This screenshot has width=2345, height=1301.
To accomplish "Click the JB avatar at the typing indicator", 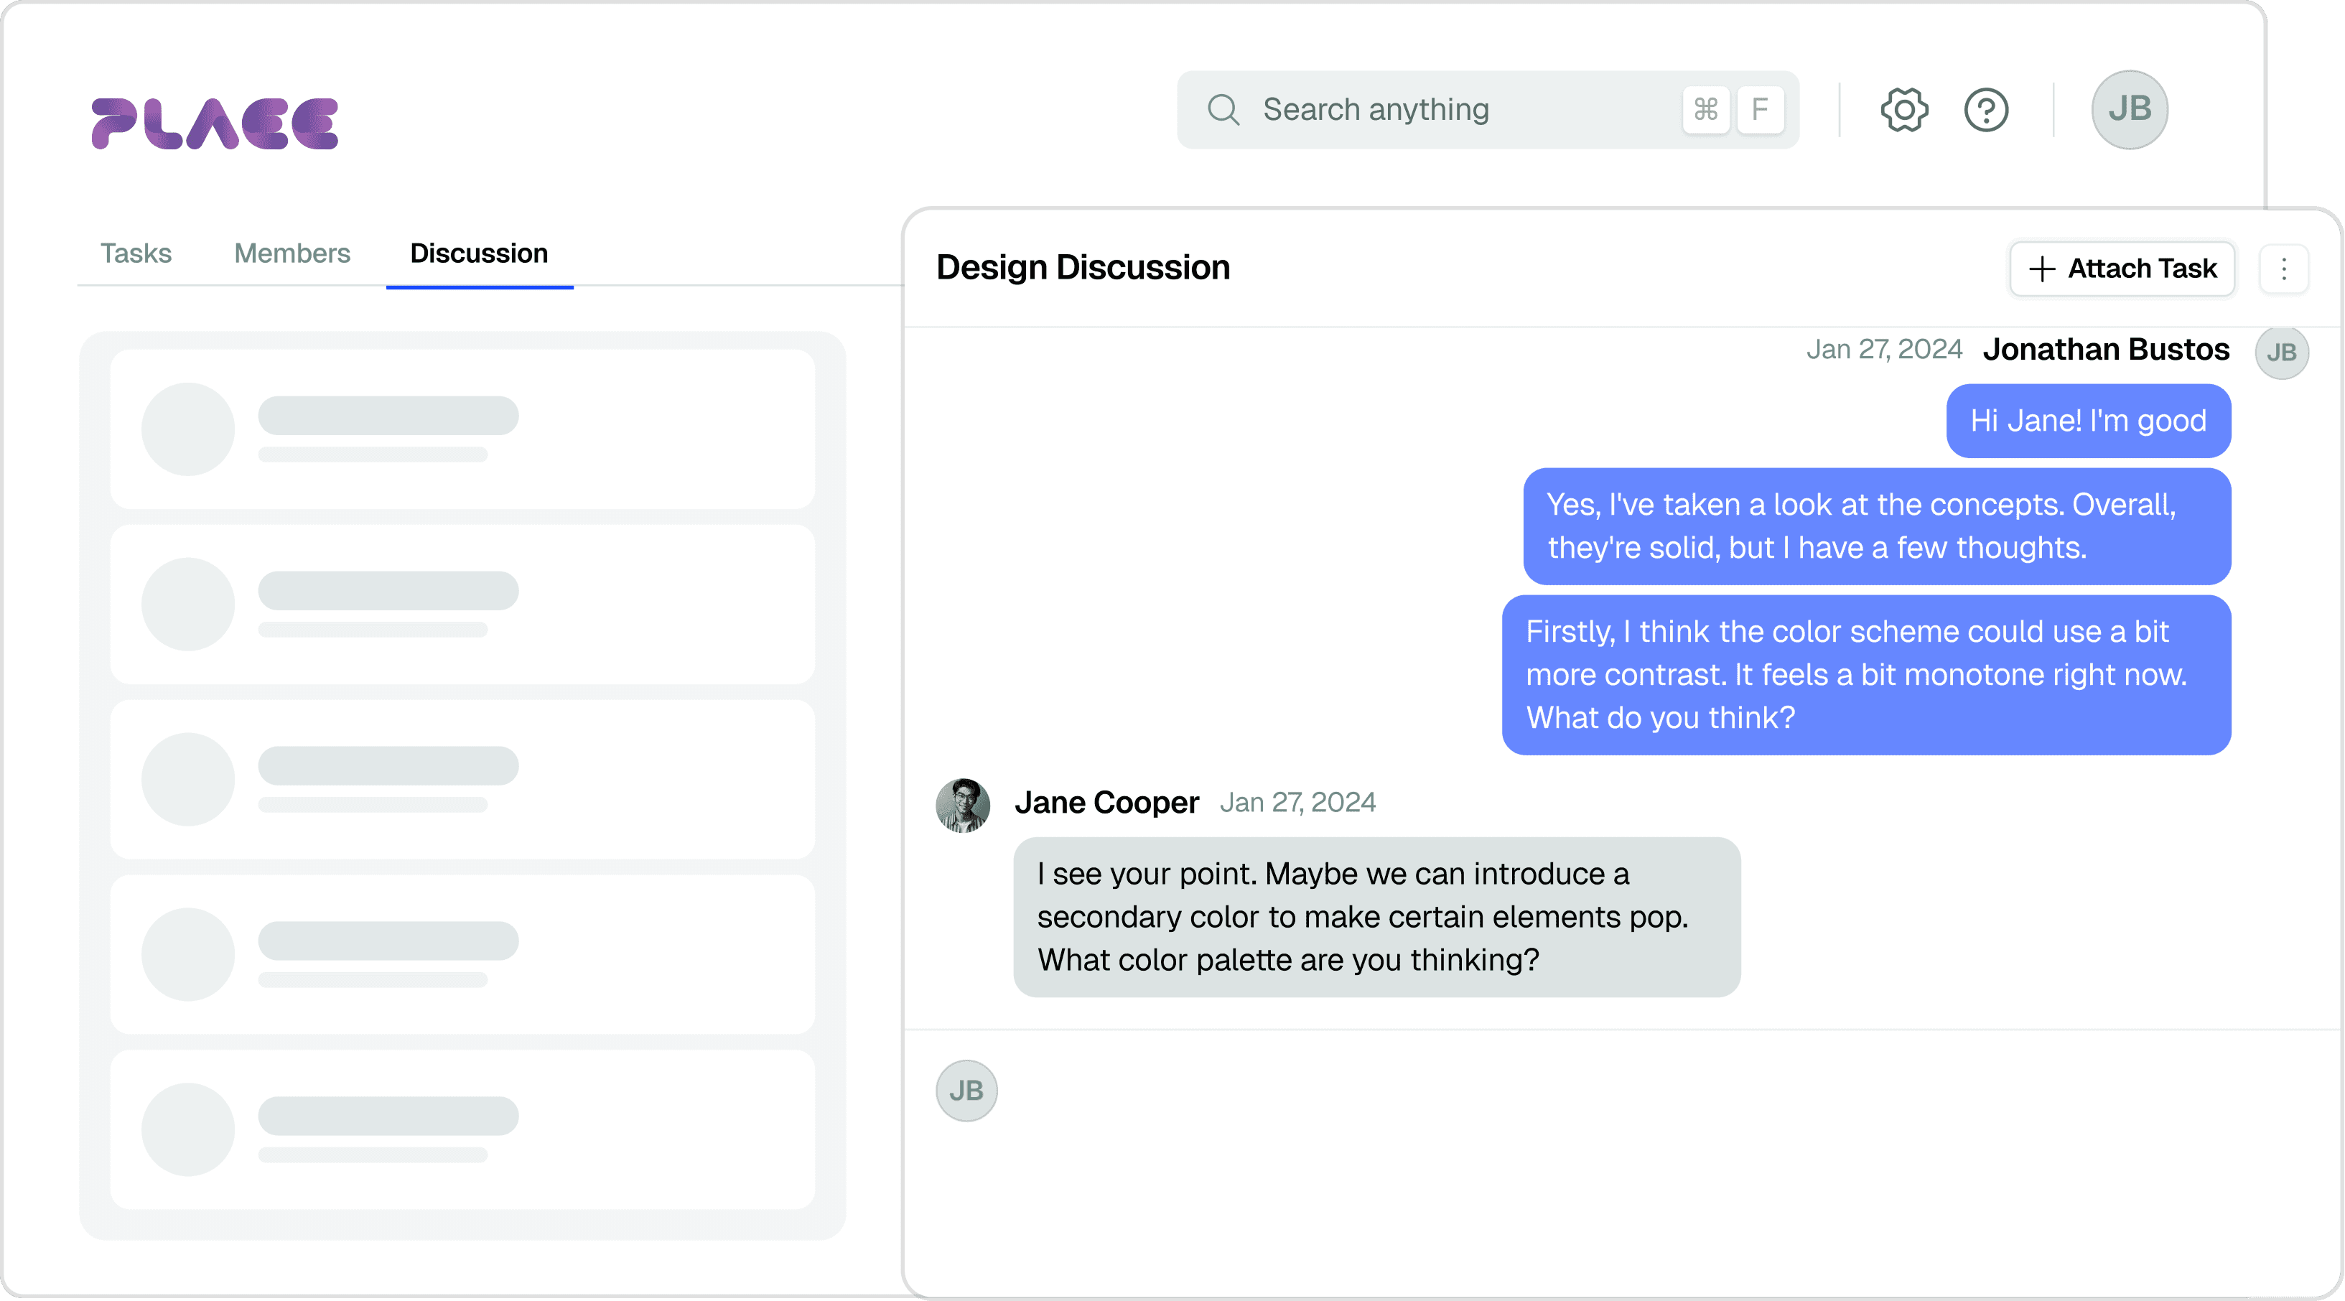I will click(965, 1090).
